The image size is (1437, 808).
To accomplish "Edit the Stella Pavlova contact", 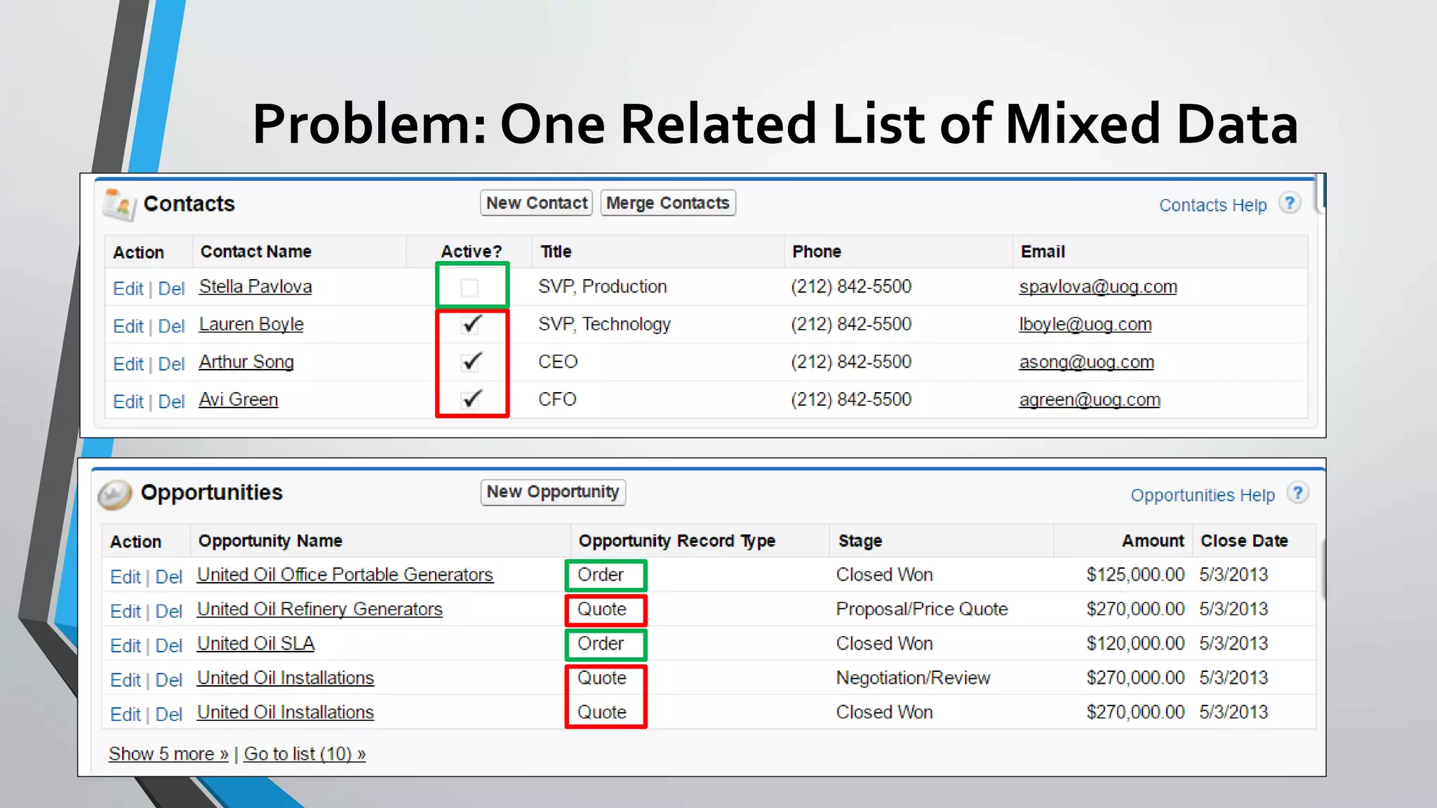I will 128,288.
